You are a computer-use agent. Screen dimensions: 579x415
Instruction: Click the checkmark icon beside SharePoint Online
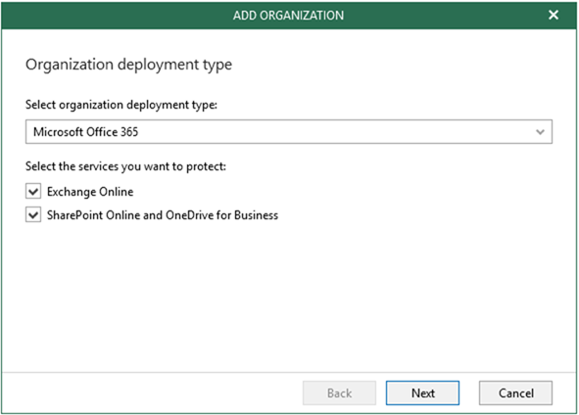33,214
